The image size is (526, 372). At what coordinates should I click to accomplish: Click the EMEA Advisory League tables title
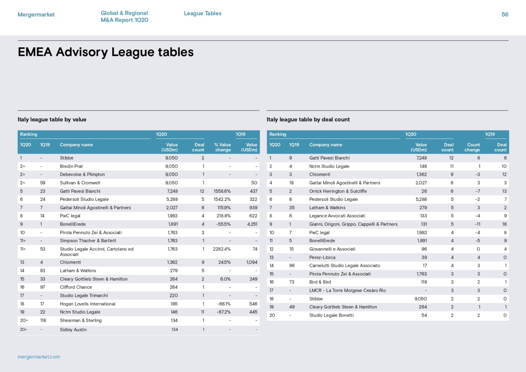[x=106, y=52]
